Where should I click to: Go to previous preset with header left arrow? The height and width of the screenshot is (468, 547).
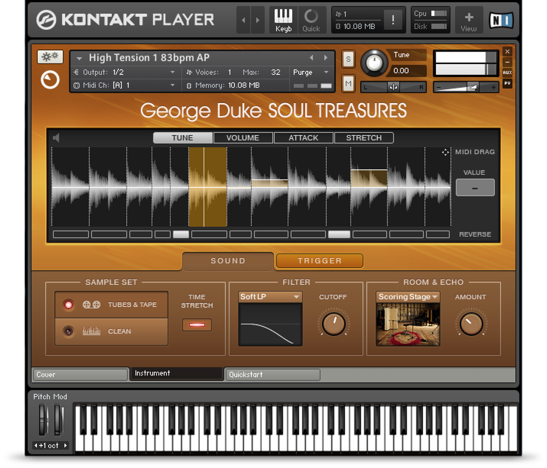[x=243, y=20]
